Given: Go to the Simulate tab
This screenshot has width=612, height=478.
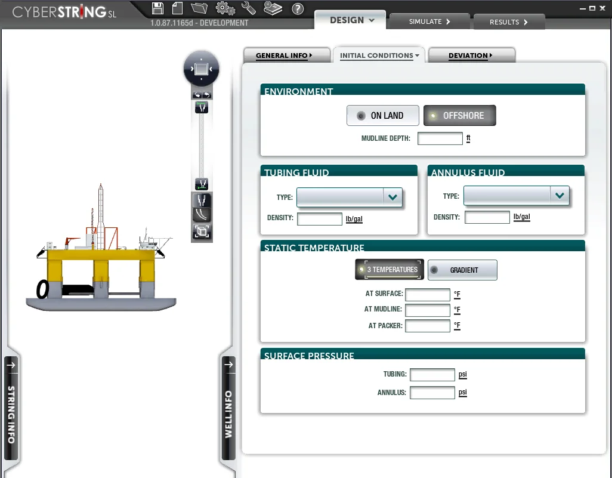Looking at the screenshot, I should pos(429,21).
